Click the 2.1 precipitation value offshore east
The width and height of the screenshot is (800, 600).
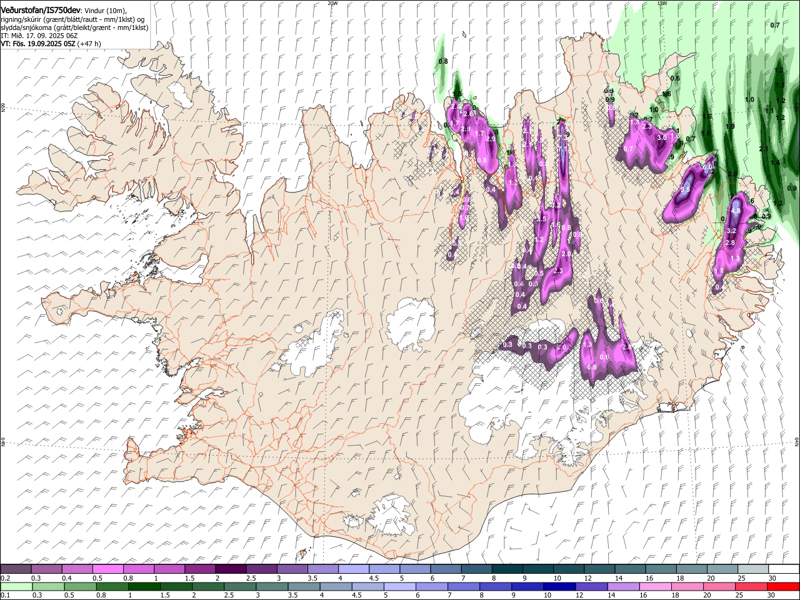click(763, 149)
